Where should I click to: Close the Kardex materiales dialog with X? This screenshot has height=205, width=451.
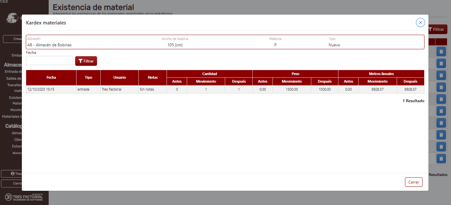pyautogui.click(x=420, y=22)
